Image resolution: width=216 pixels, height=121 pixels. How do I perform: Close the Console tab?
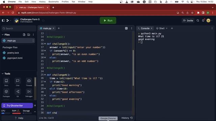tap(152, 28)
